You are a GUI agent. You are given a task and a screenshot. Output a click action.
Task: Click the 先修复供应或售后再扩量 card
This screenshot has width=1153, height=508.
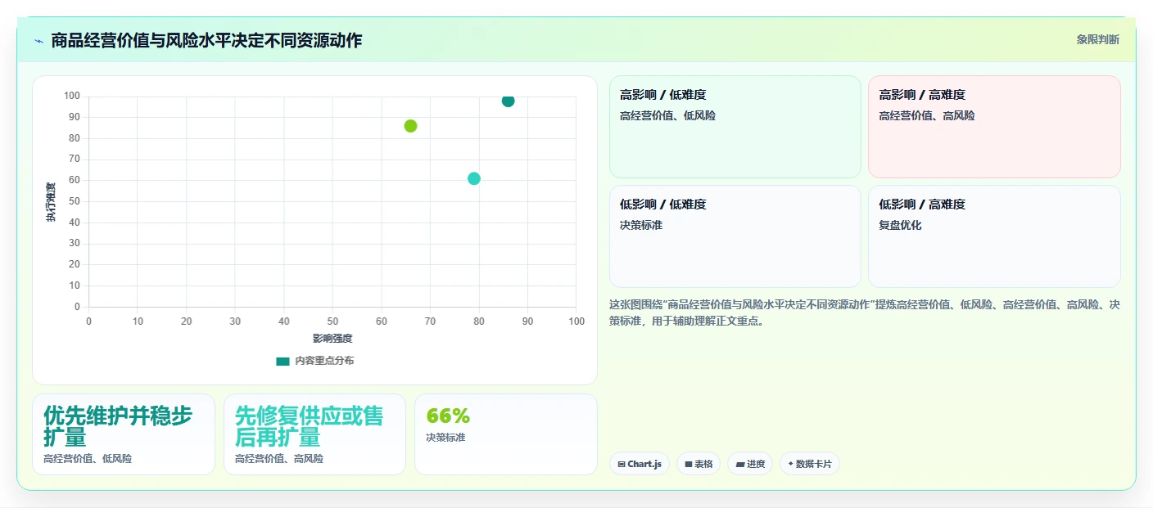pyautogui.click(x=314, y=434)
